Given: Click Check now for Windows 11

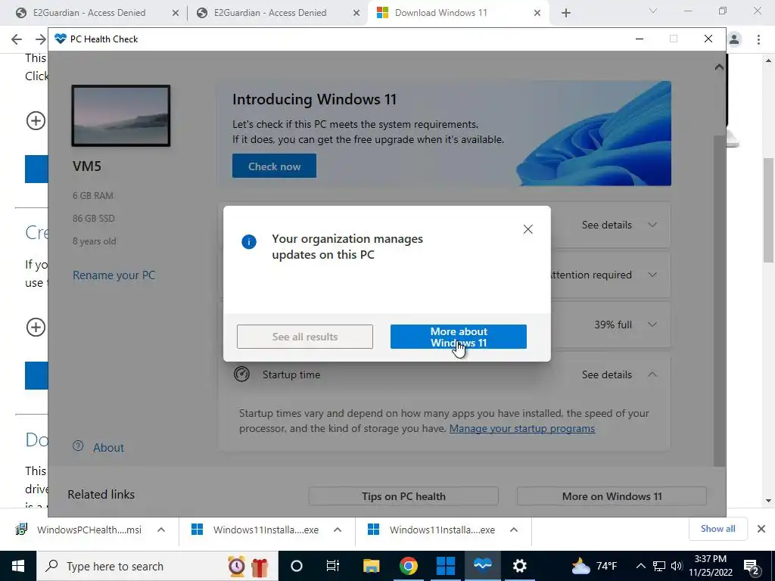Looking at the screenshot, I should pos(274,166).
